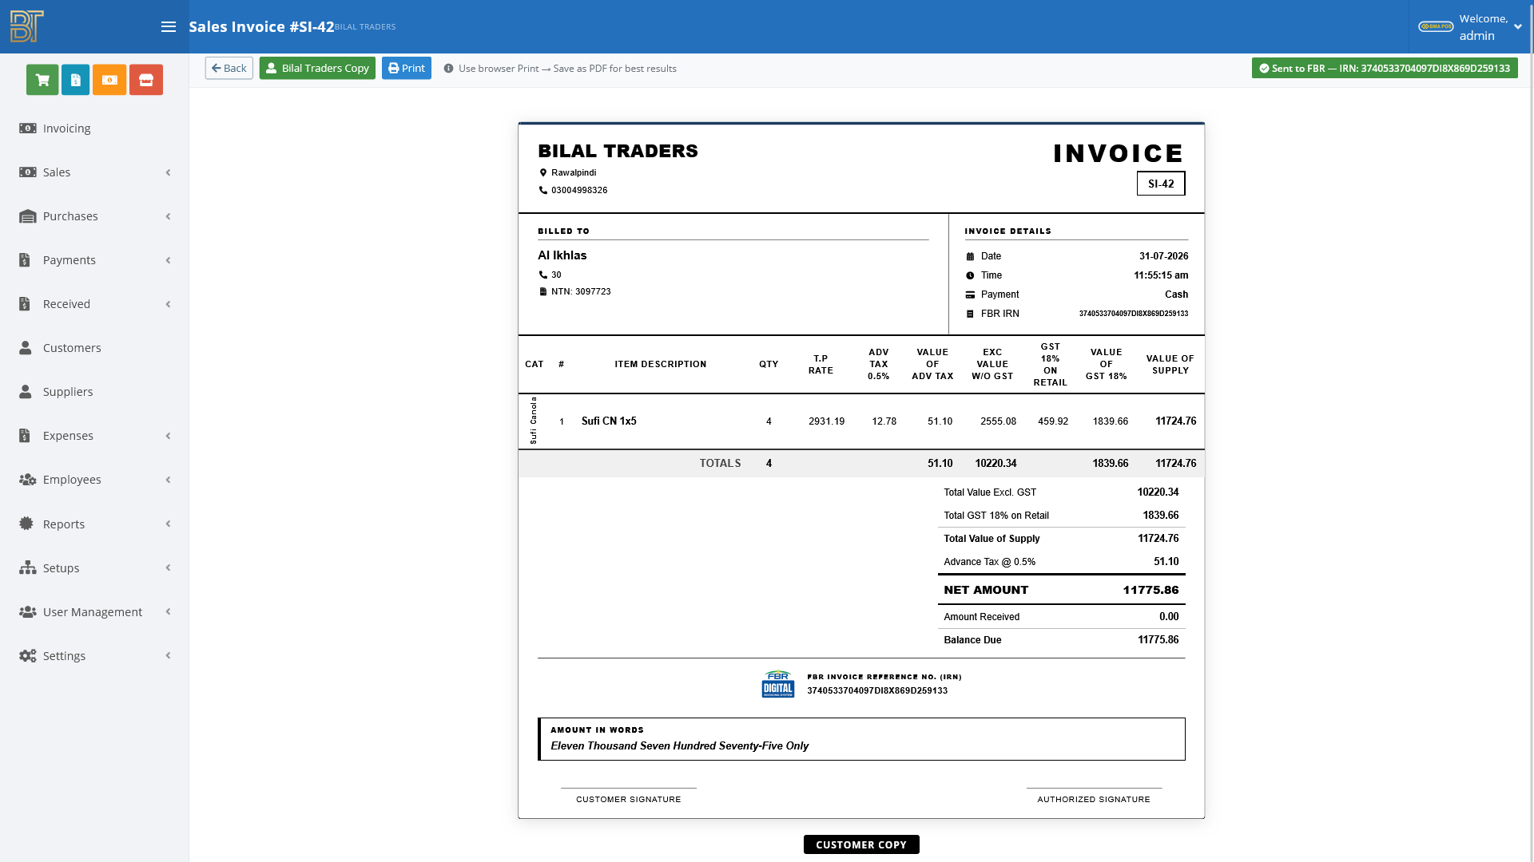Expand the Sales menu chevron

[168, 172]
